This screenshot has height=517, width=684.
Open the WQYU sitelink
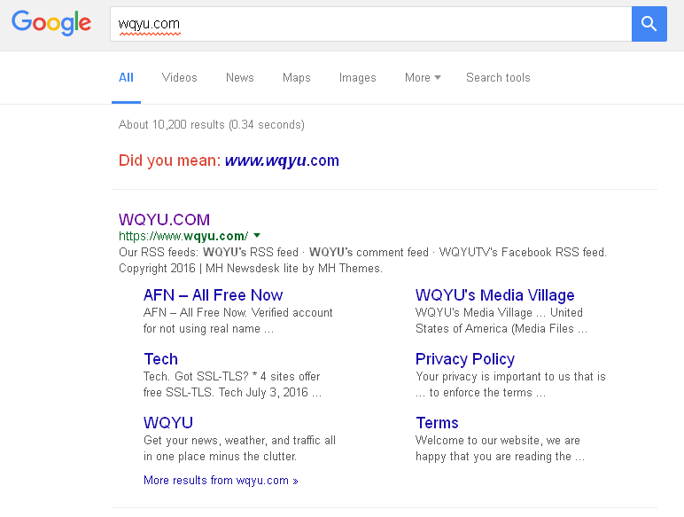(x=168, y=423)
